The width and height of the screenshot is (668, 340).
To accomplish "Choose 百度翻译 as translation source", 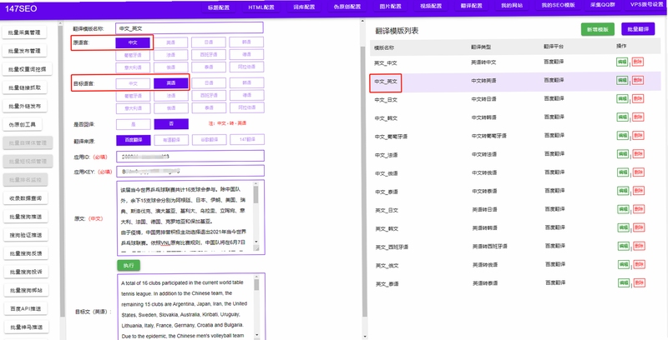I will click(134, 140).
